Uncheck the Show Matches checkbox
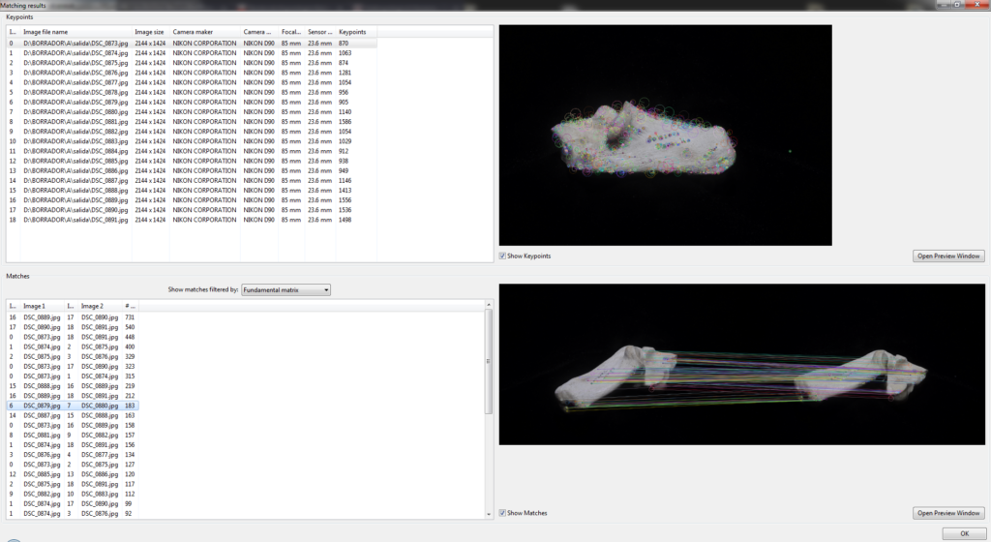This screenshot has height=542, width=991. coord(503,513)
